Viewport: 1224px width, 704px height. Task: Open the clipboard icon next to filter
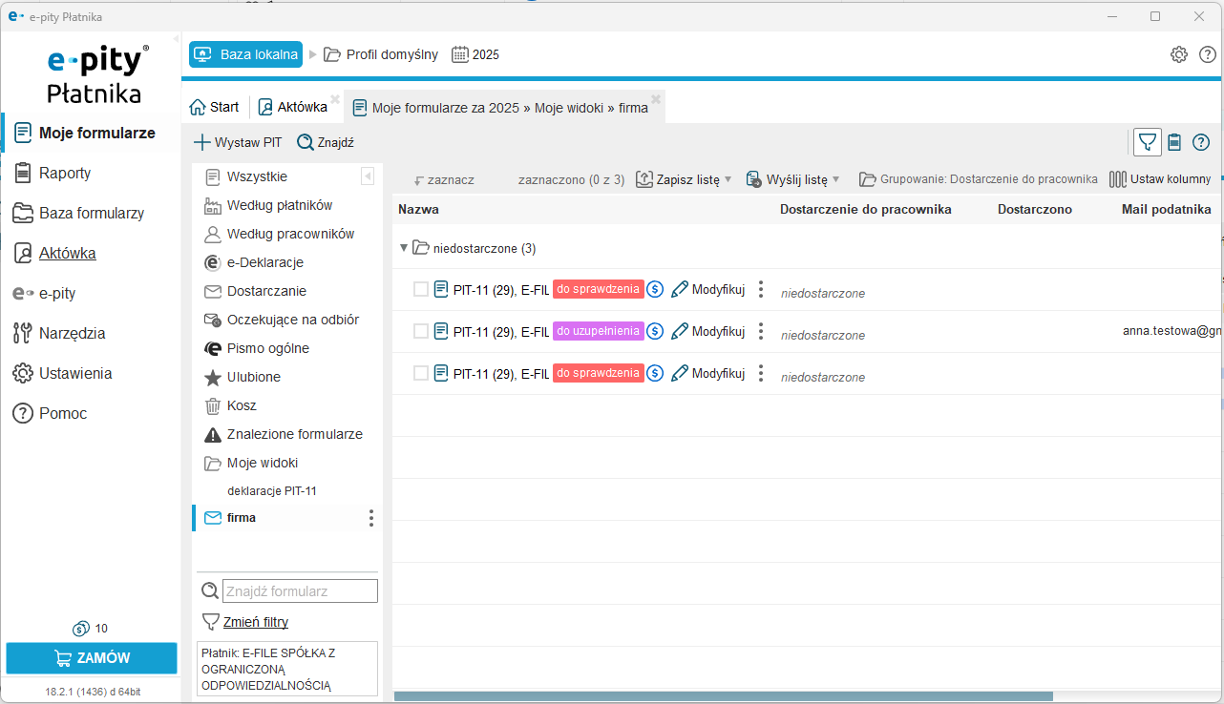(1174, 142)
